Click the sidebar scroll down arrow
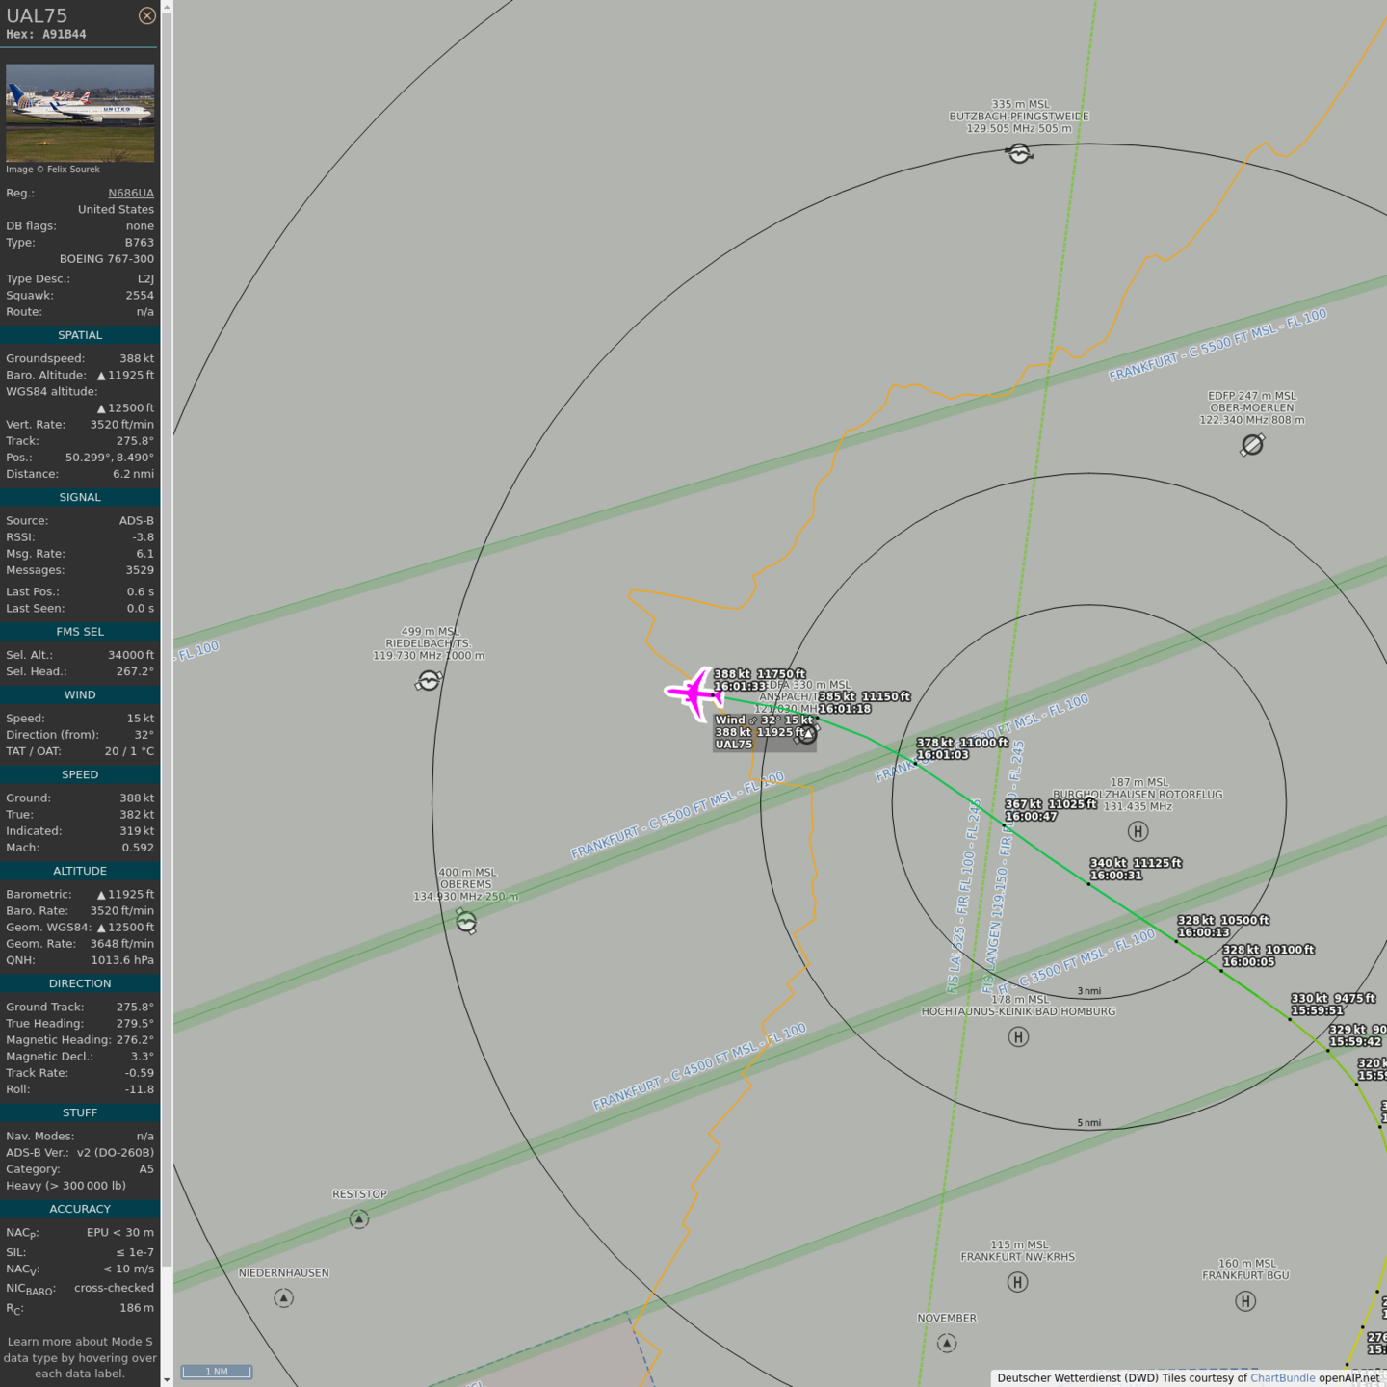Screen dimensions: 1387x1387 click(x=167, y=1379)
